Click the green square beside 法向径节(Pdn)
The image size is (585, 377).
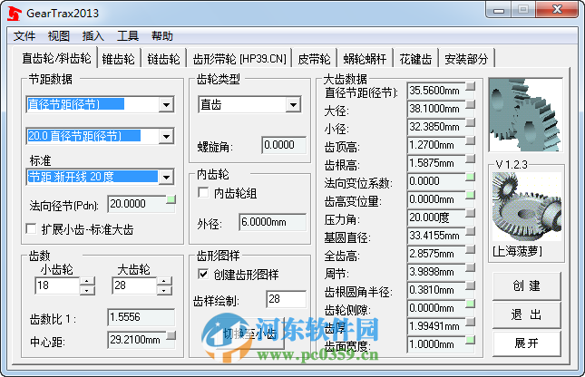(171, 200)
